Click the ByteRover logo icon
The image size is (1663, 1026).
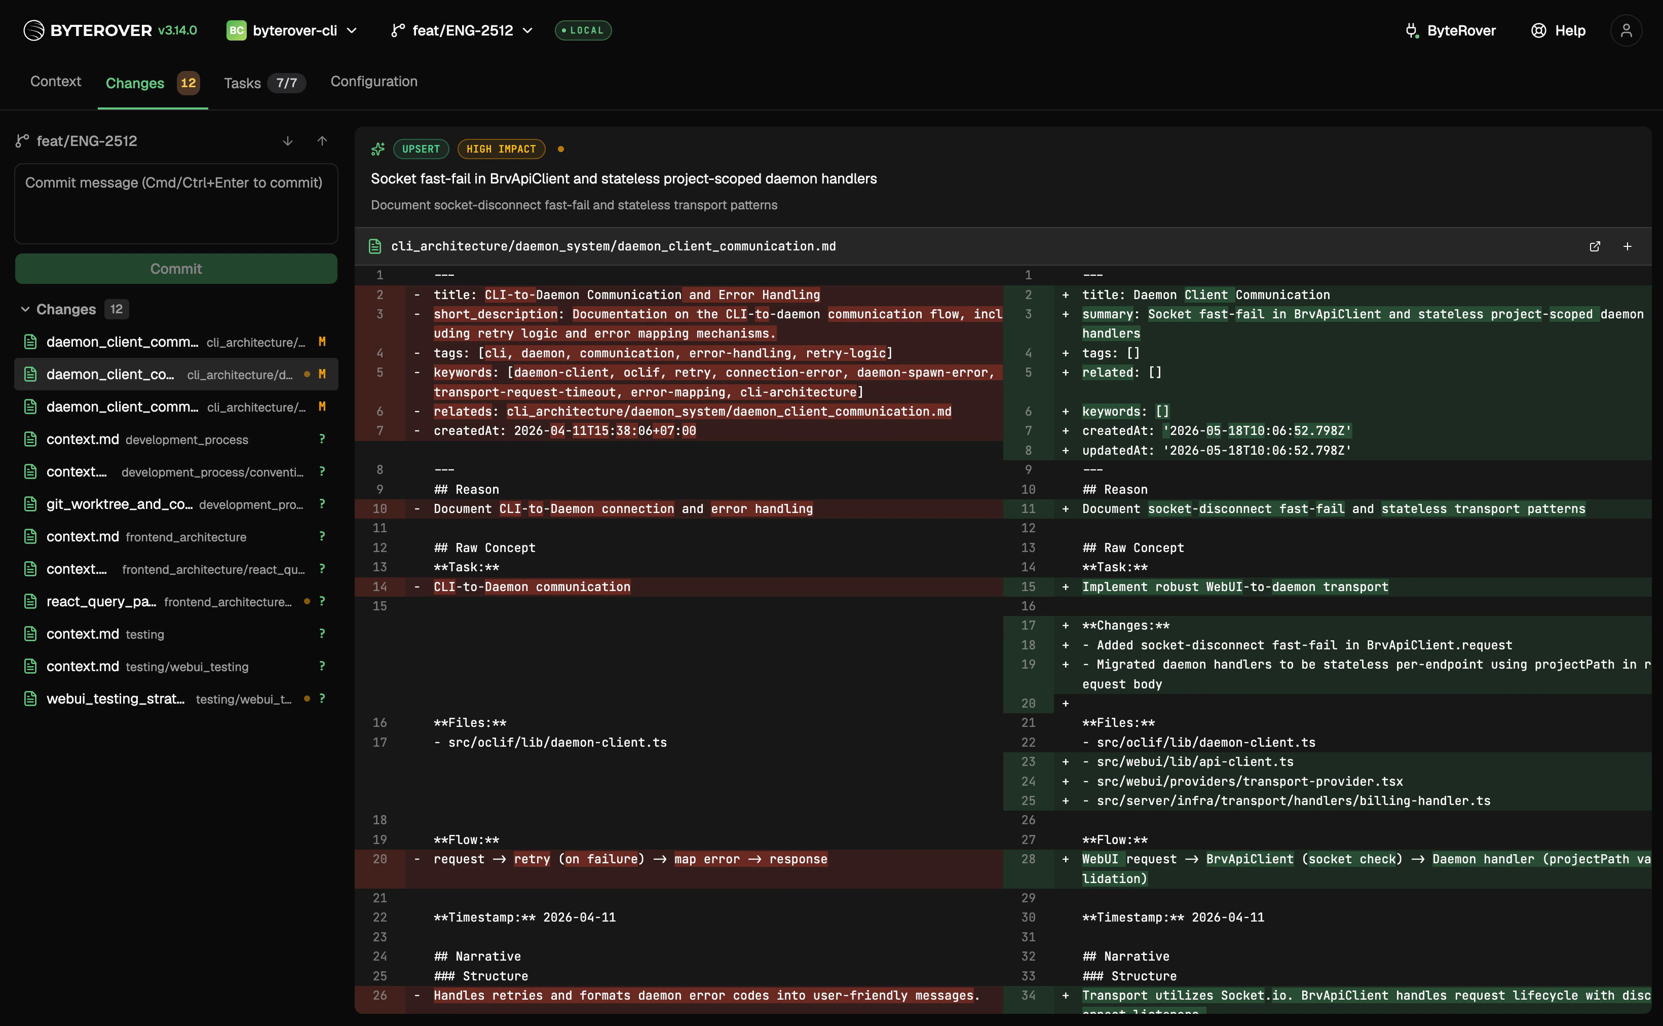tap(33, 30)
